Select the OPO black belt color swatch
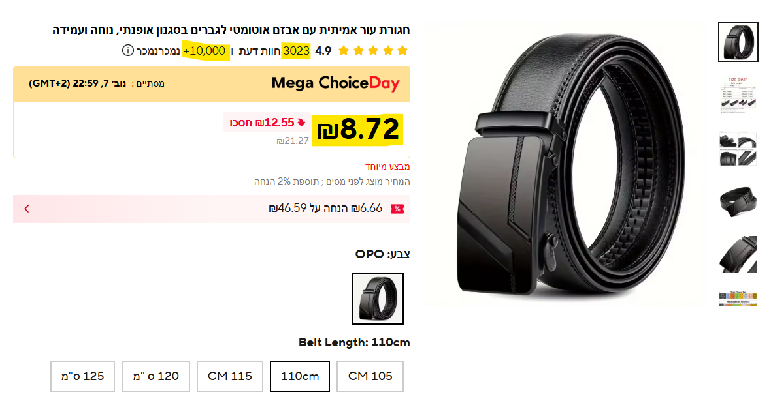The height and width of the screenshot is (399, 771). point(378,298)
